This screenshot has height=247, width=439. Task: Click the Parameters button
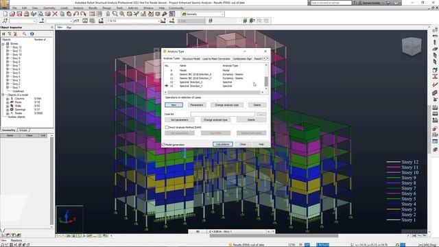[x=197, y=105]
